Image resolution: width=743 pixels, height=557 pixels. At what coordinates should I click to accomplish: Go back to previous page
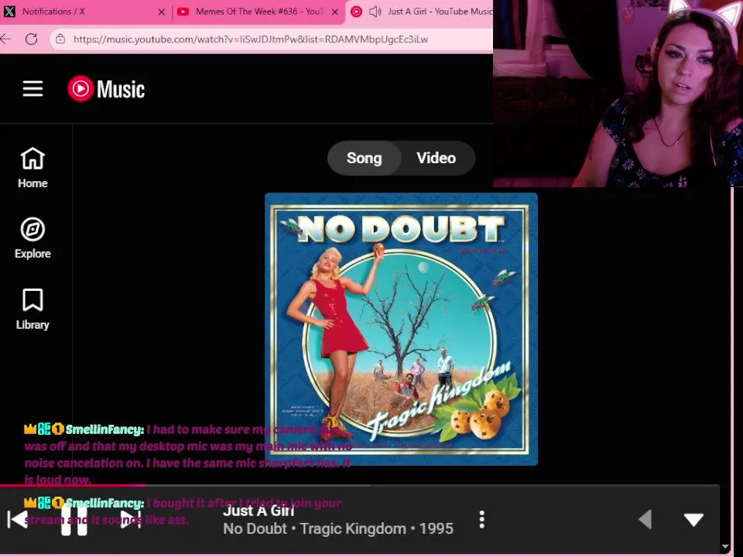click(x=5, y=39)
